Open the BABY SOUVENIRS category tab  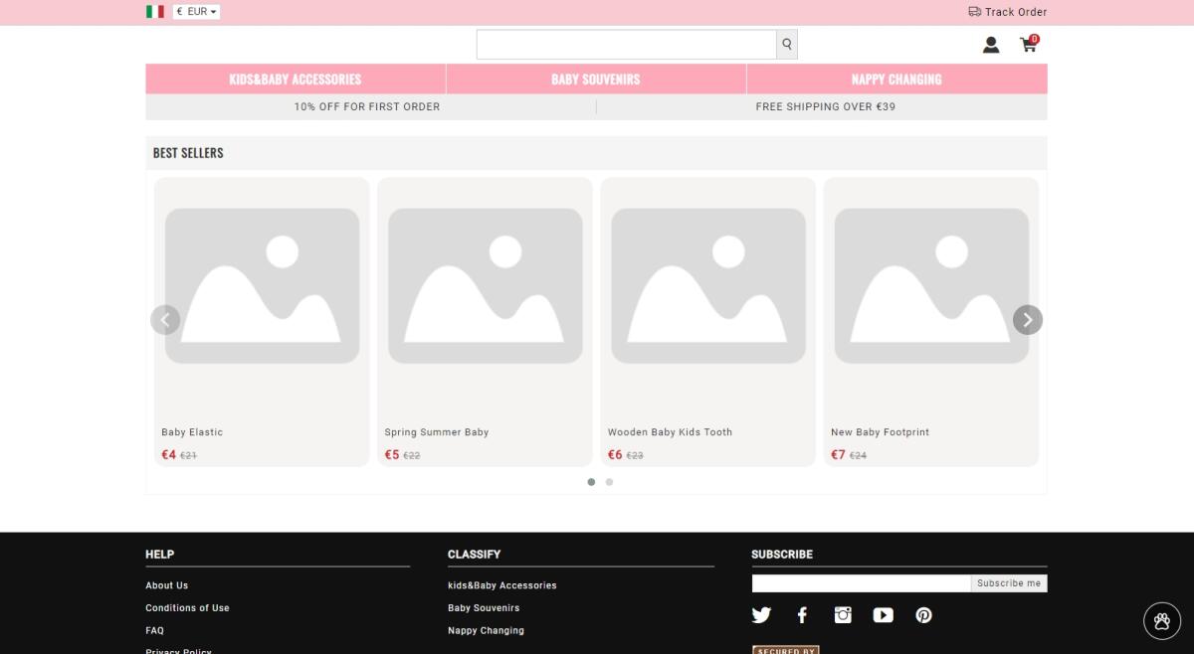(595, 79)
